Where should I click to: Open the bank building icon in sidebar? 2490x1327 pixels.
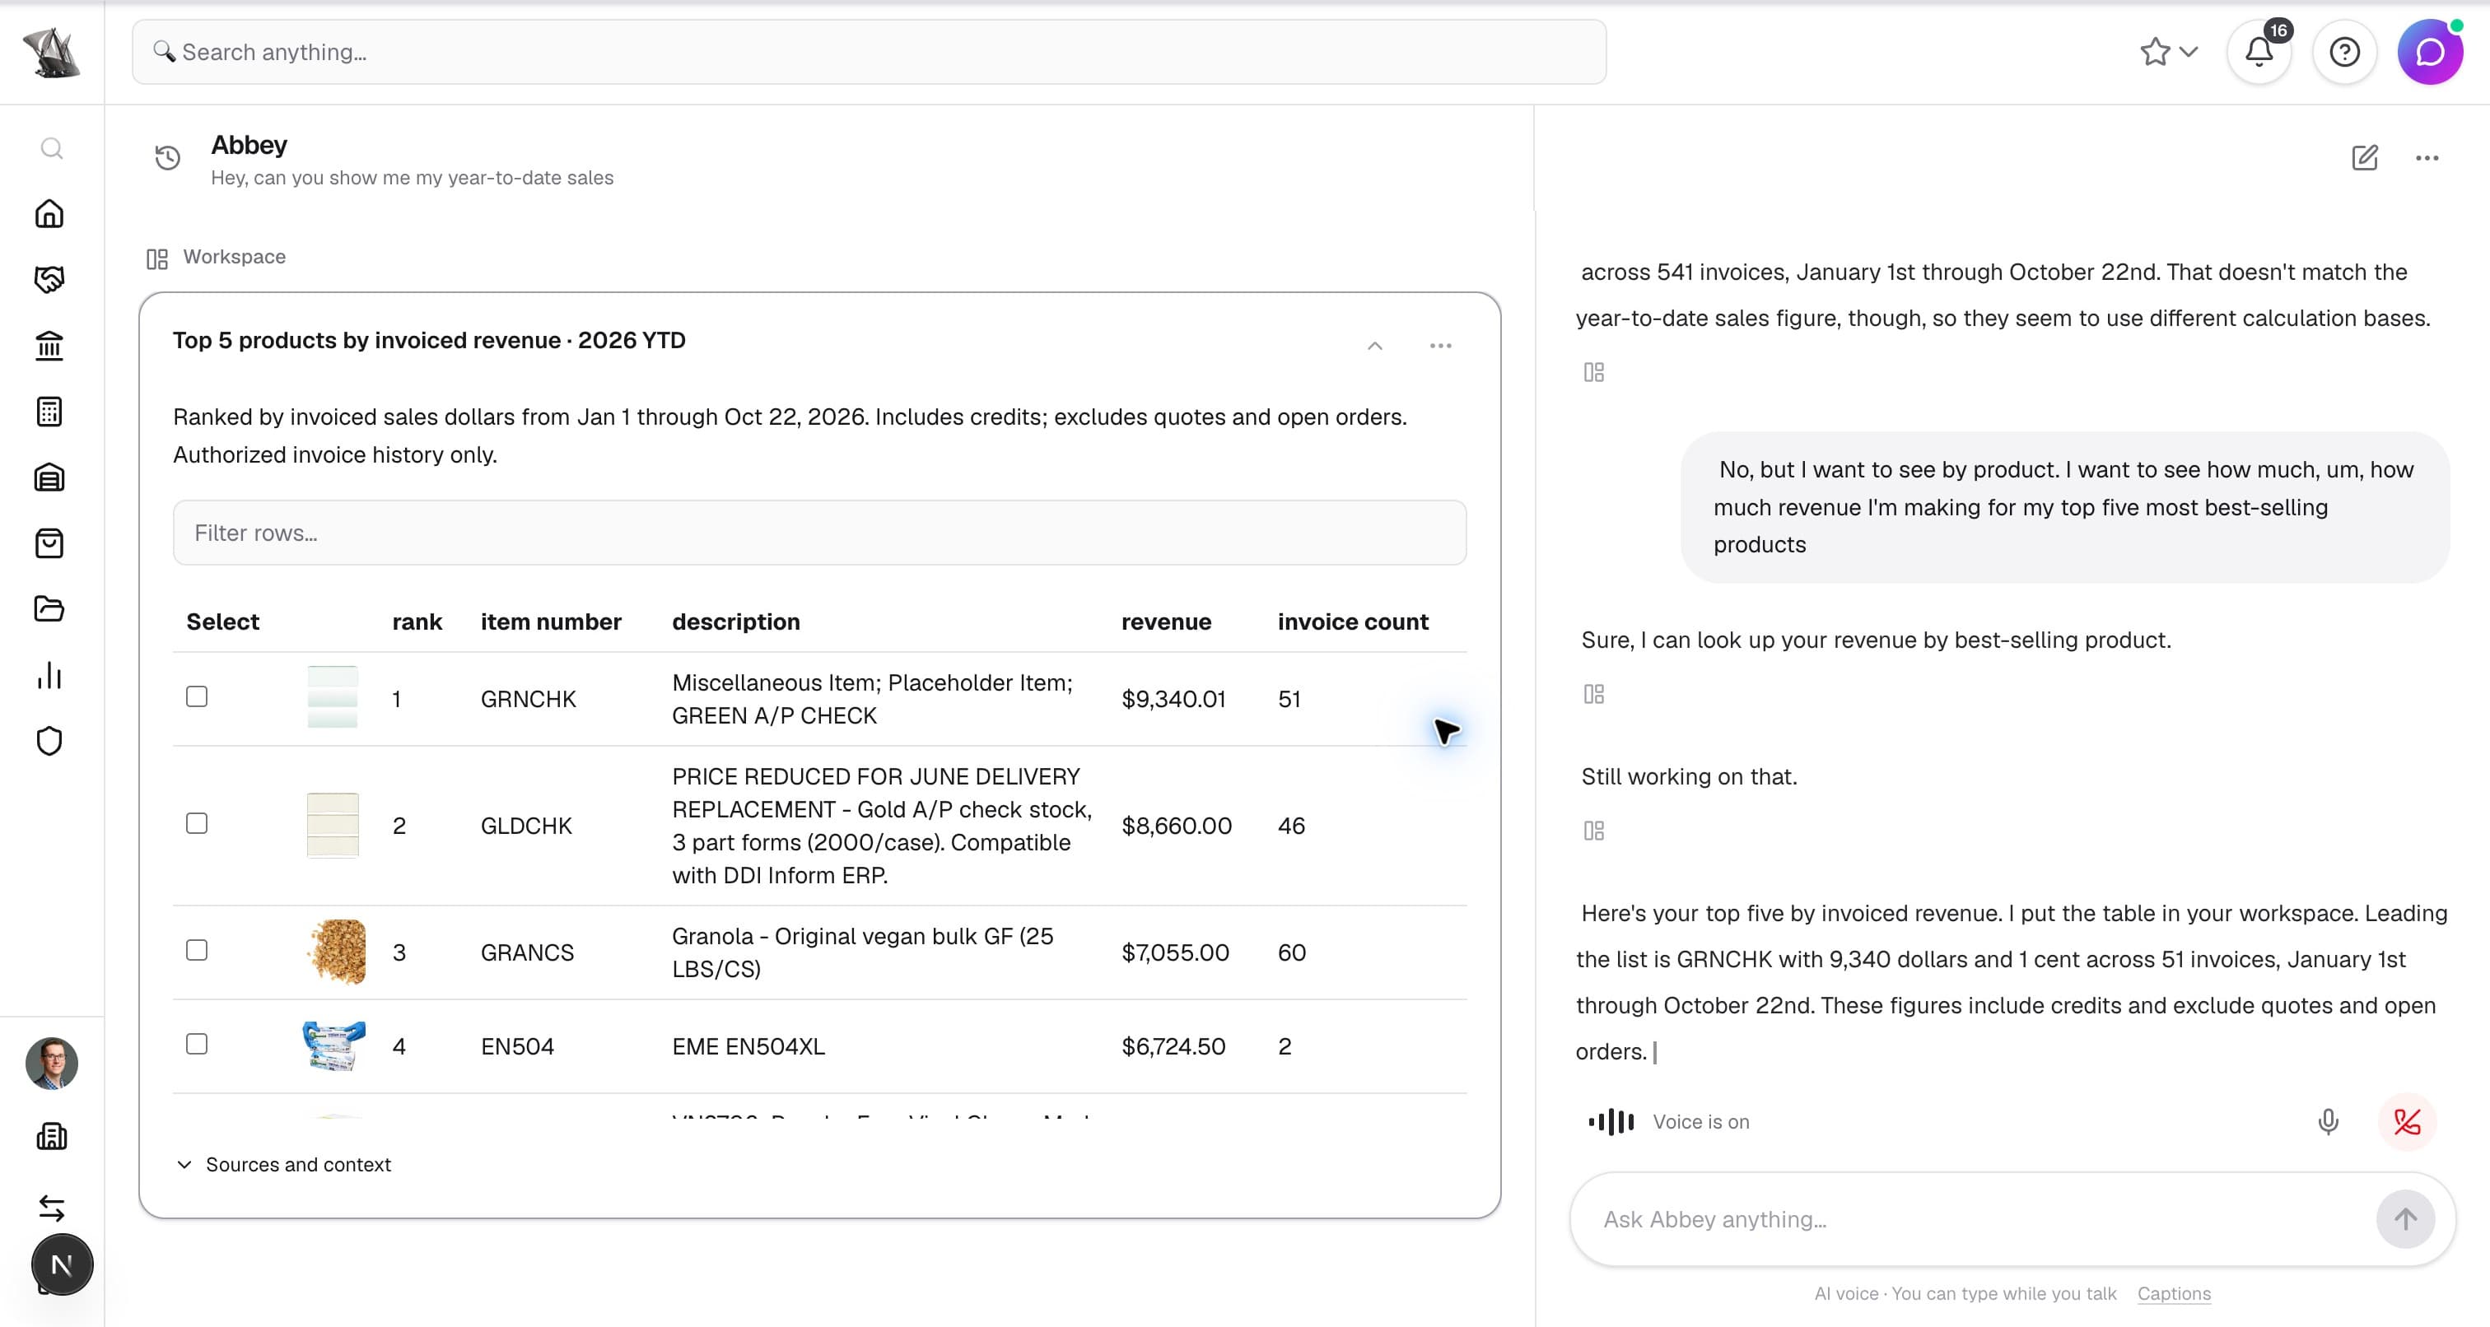click(49, 345)
